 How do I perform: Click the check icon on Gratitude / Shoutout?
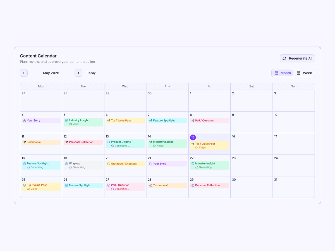109,164
